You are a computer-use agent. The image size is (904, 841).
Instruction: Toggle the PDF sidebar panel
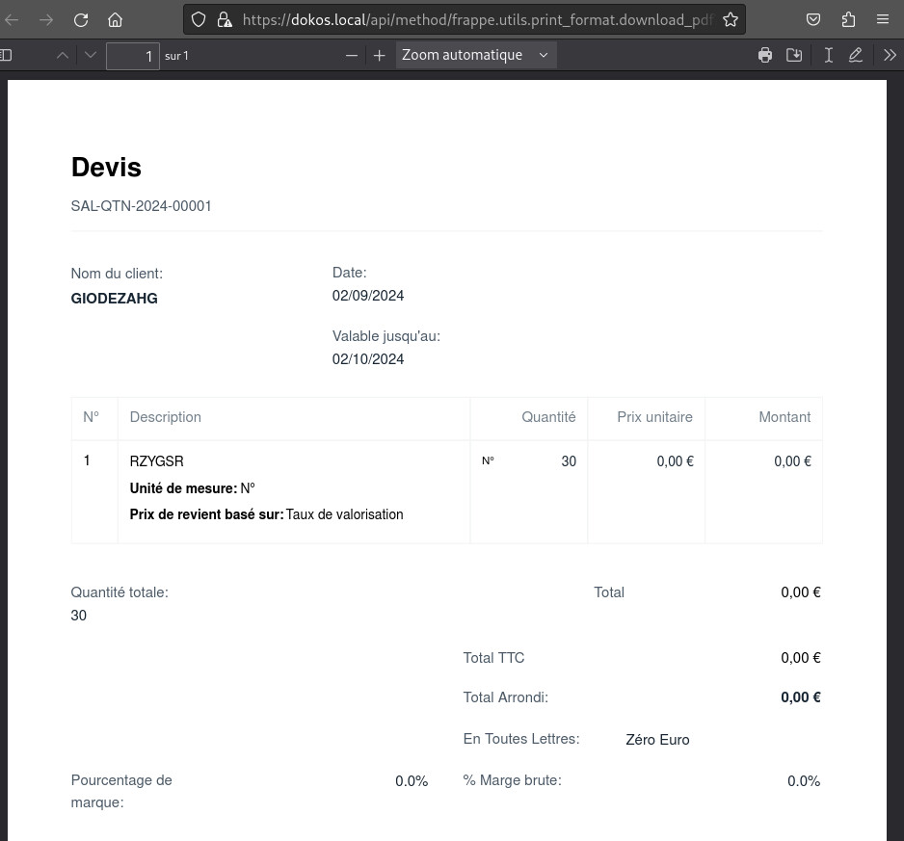6,55
